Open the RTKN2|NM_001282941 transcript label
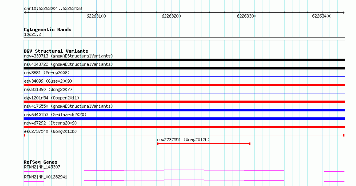This screenshot has width=356, height=186. pos(46,177)
